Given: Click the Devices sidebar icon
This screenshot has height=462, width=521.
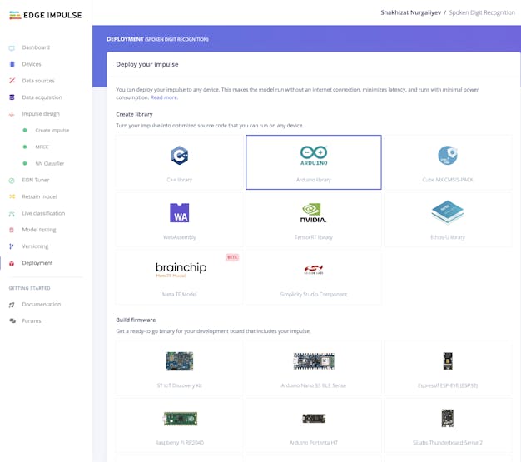Looking at the screenshot, I should [x=12, y=64].
